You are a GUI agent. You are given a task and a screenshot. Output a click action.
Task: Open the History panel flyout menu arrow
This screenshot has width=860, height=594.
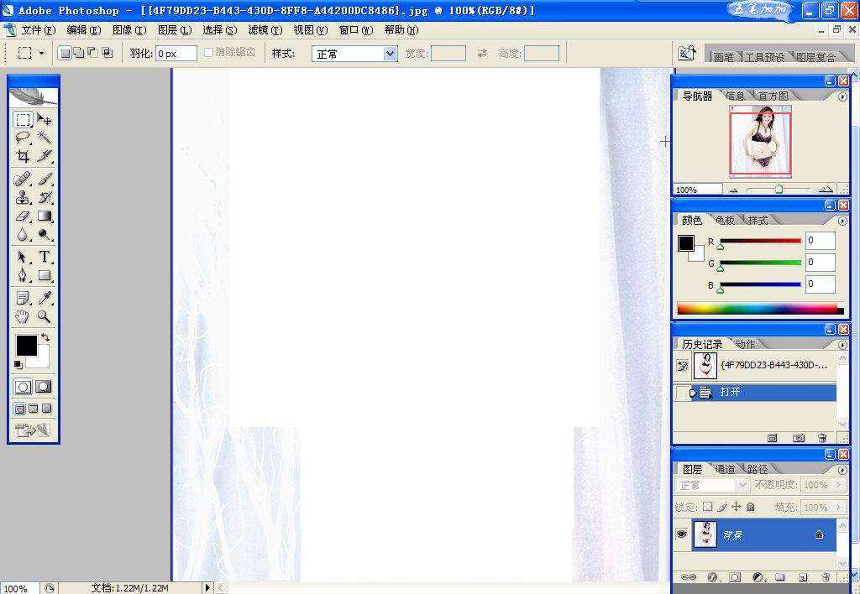[x=842, y=344]
